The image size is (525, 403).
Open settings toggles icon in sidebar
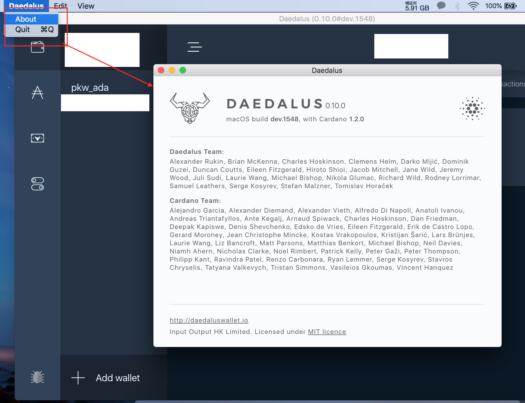38,184
